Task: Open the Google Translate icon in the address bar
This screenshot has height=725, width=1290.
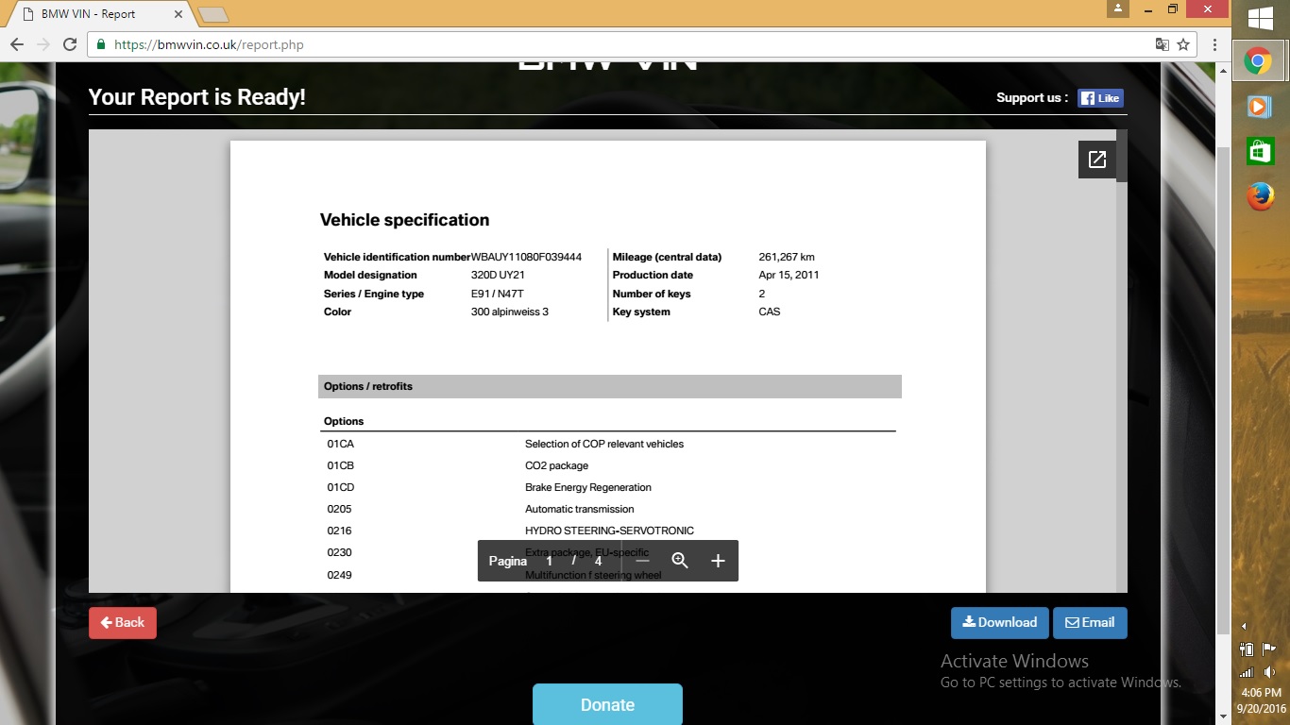Action: point(1163,44)
